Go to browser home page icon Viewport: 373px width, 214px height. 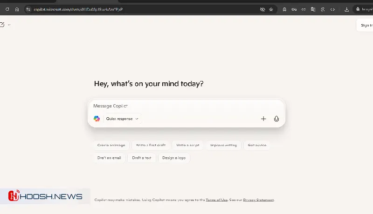[x=17, y=9]
